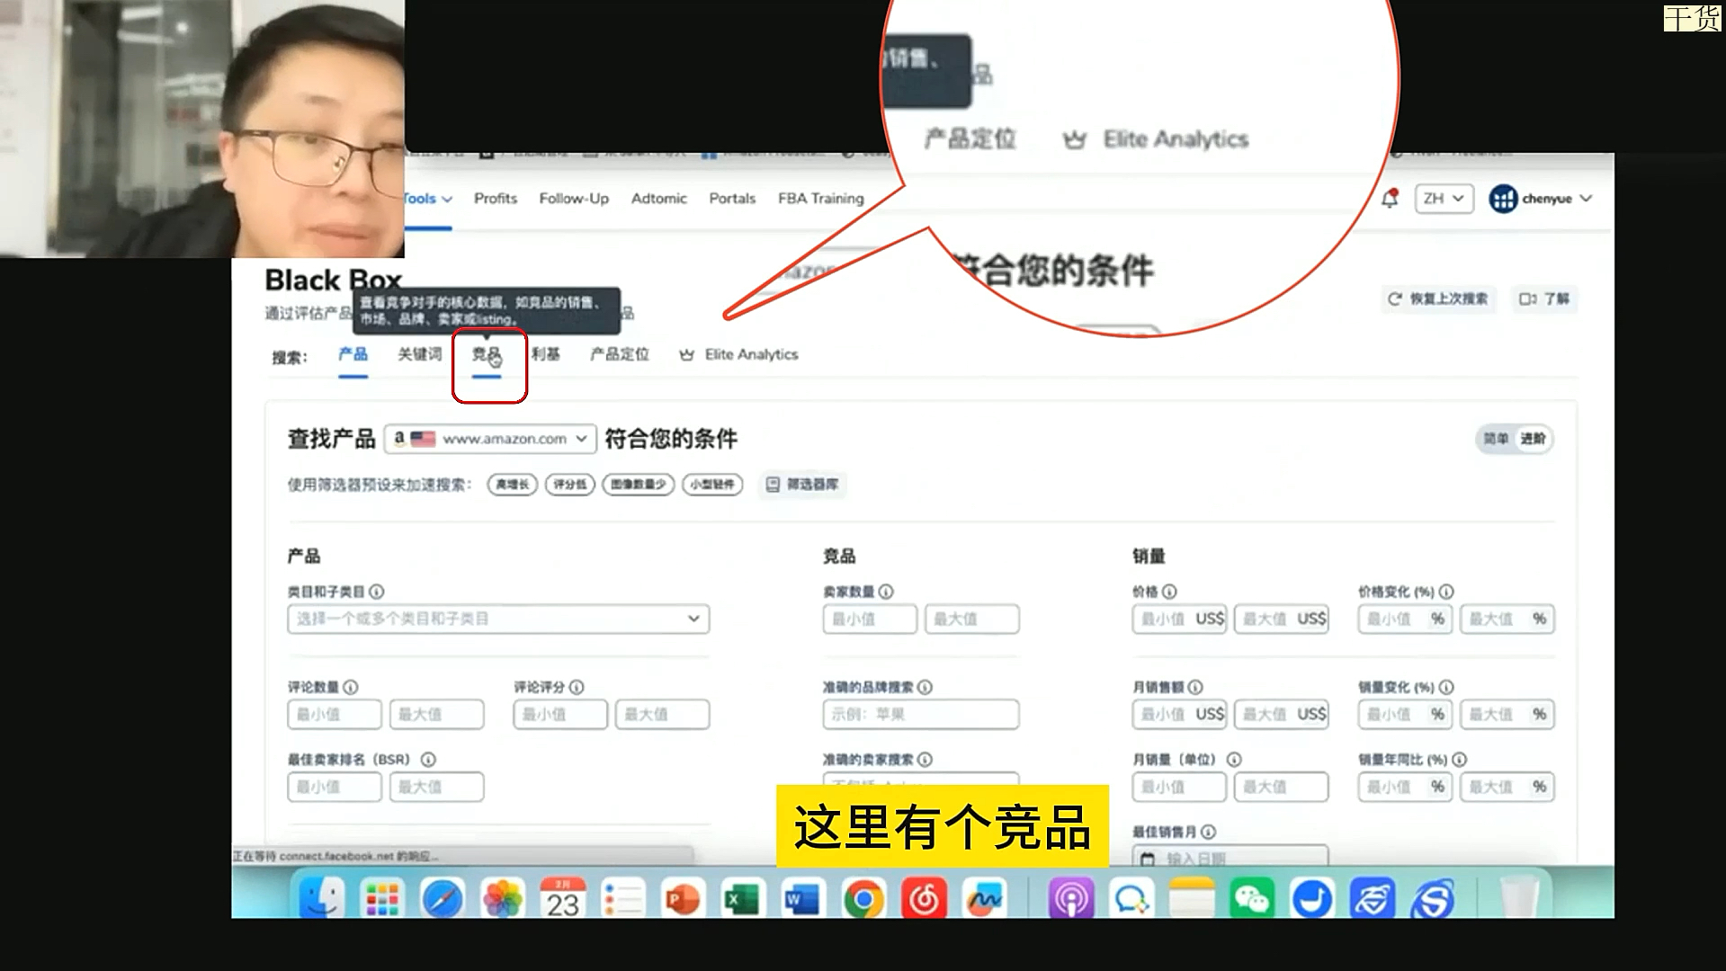Show info tooltip for 销量年同比 (%)
The width and height of the screenshot is (1726, 971).
coord(1459,760)
